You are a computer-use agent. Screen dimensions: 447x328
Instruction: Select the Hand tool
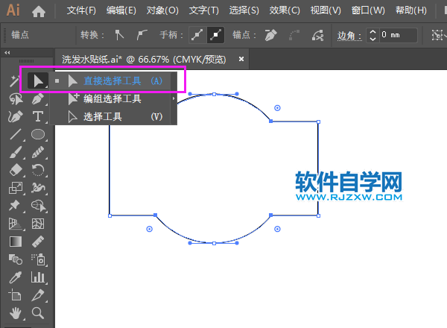coord(16,313)
